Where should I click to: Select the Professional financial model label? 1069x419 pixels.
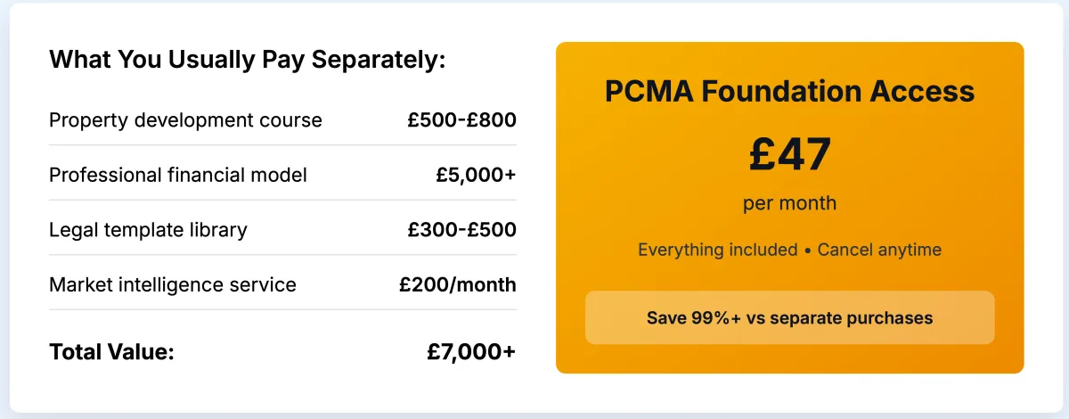(x=178, y=175)
